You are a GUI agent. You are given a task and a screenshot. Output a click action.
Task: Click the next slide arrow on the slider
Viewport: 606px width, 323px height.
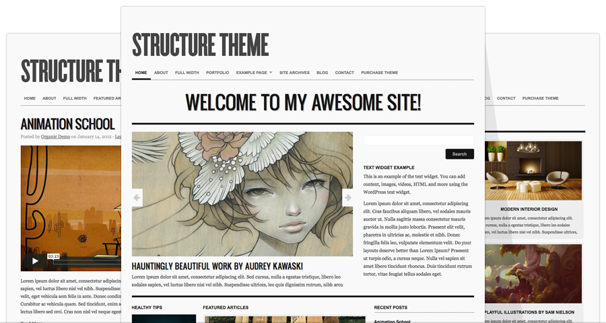tap(347, 198)
